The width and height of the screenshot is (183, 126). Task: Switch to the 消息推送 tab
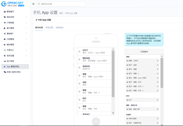pos(60,28)
